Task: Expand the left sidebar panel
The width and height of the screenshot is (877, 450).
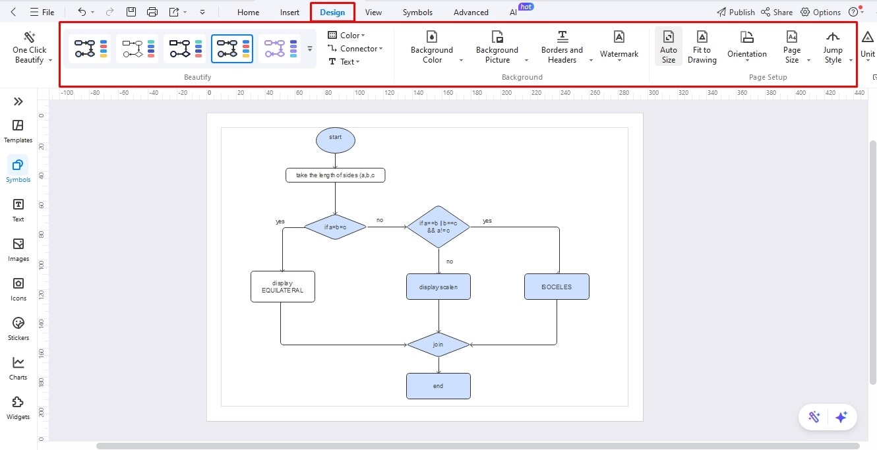Action: pos(18,101)
